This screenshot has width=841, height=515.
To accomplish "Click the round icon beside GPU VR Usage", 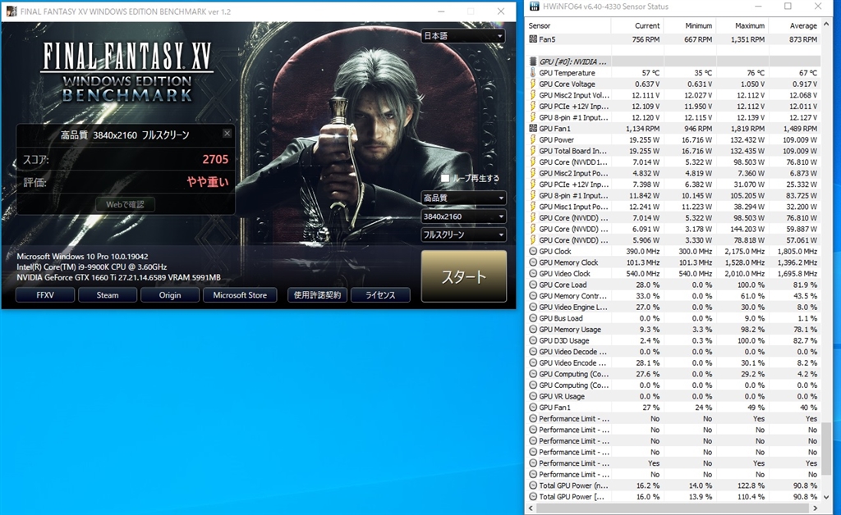I will click(x=532, y=396).
